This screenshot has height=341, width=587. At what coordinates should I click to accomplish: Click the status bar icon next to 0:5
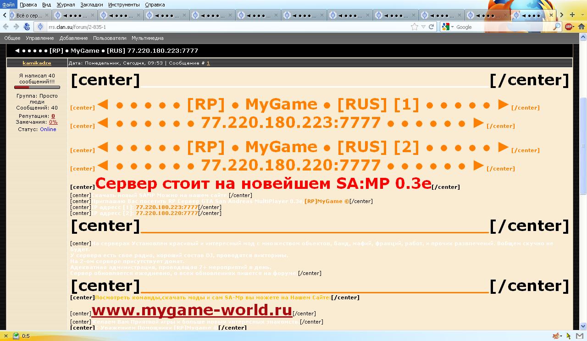coord(16,336)
